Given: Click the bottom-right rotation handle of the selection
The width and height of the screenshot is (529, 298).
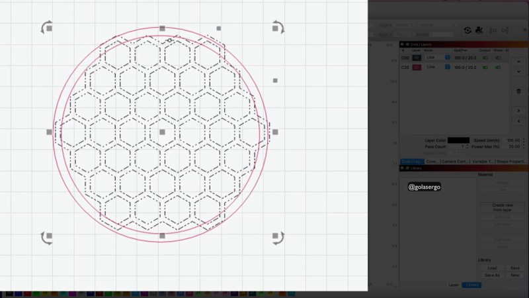Looking at the screenshot, I should (x=278, y=237).
